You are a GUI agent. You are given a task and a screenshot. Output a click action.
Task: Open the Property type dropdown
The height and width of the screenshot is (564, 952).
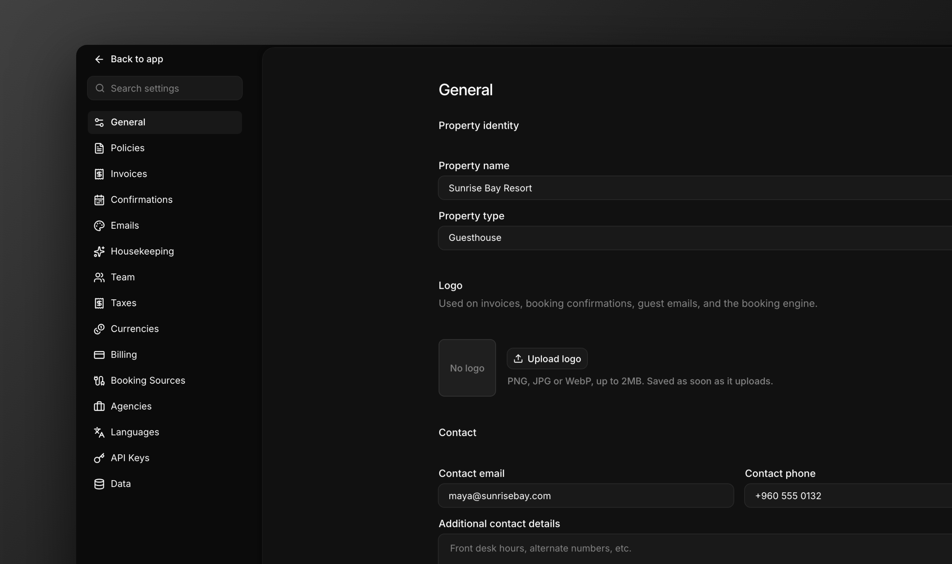tap(695, 238)
